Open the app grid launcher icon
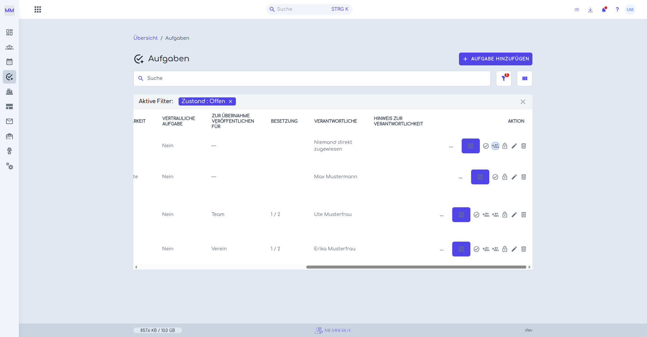 click(x=38, y=9)
